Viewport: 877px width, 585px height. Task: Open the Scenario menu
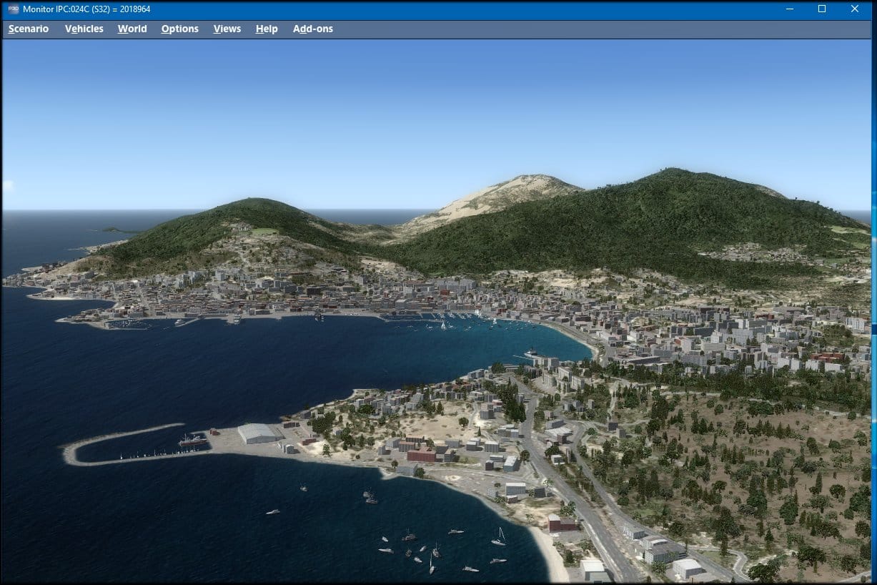(29, 29)
